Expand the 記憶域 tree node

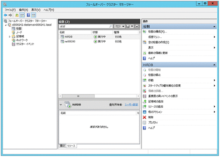pos(9,37)
